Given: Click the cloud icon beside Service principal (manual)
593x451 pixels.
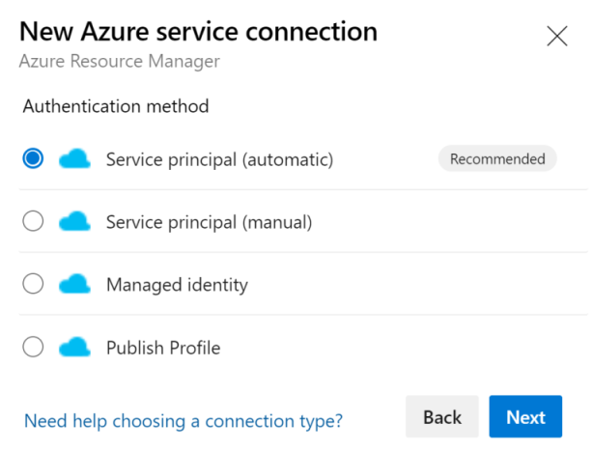Looking at the screenshot, I should (x=74, y=221).
